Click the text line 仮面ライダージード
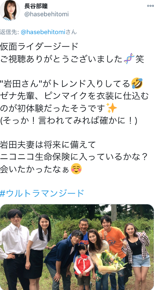 39,46
